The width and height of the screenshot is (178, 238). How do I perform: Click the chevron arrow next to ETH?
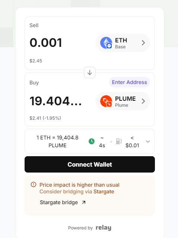coord(143,43)
